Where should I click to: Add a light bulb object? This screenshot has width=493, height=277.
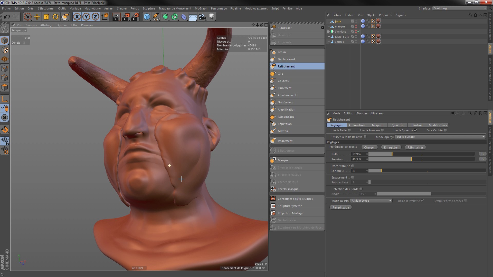point(211,17)
